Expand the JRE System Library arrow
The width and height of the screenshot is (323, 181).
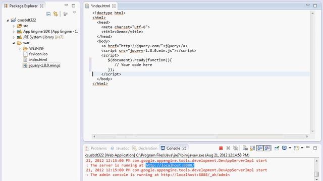[x=14, y=37]
